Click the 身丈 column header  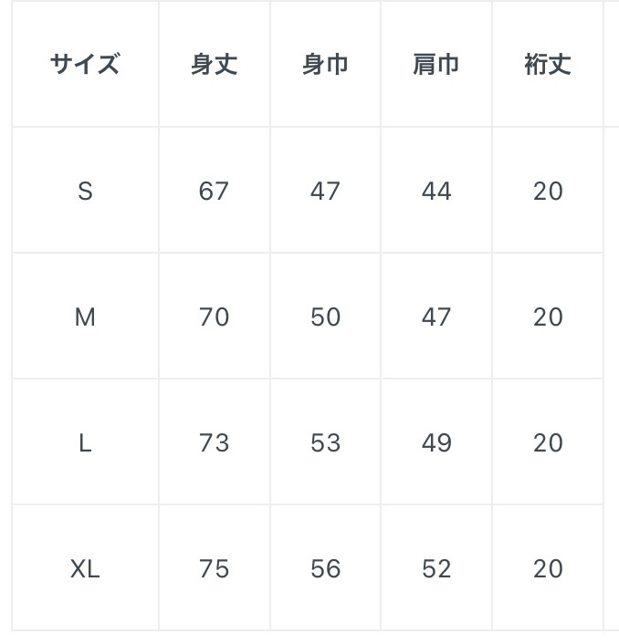click(x=214, y=65)
